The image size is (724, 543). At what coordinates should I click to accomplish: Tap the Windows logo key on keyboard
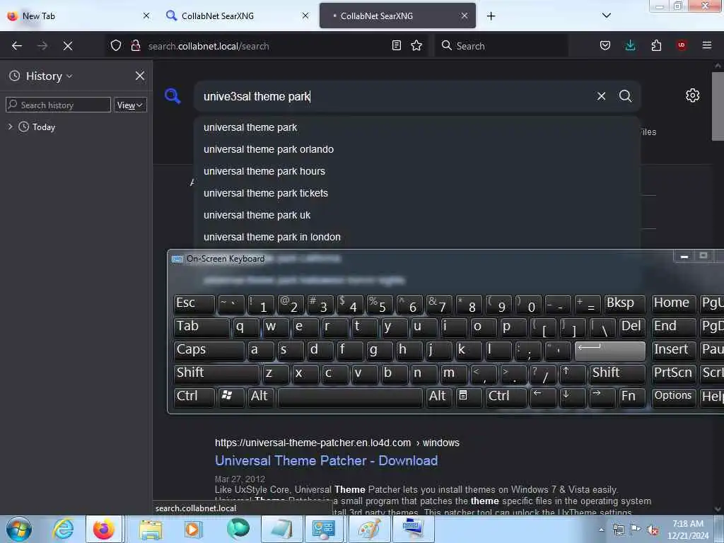pos(231,397)
